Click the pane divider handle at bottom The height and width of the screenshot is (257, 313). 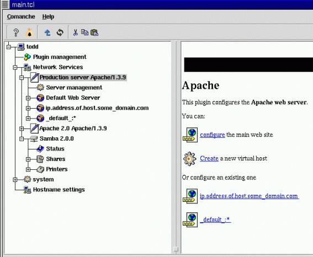tap(176, 249)
